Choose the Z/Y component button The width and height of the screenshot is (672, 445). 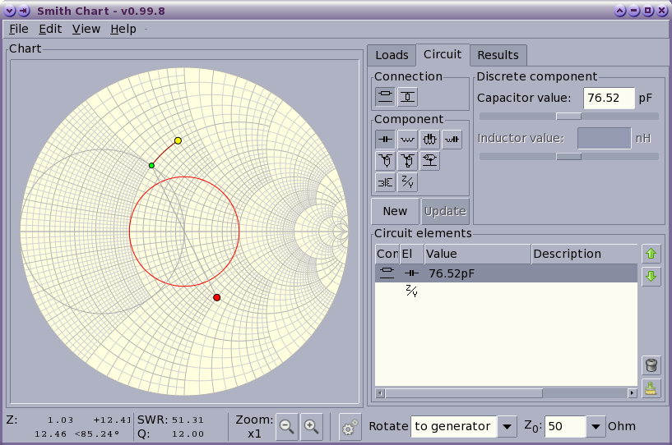(x=408, y=183)
